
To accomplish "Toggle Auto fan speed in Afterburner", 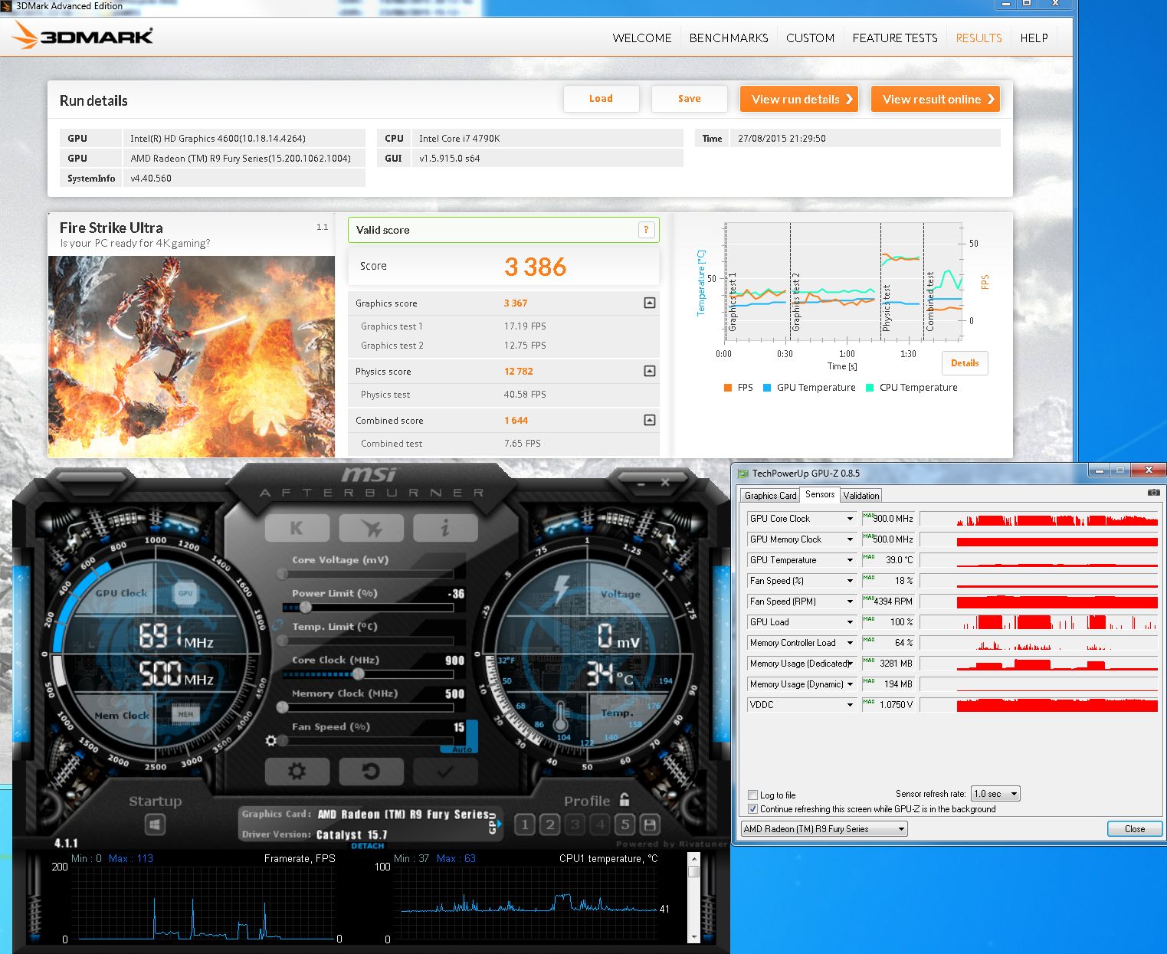I will tap(462, 749).
